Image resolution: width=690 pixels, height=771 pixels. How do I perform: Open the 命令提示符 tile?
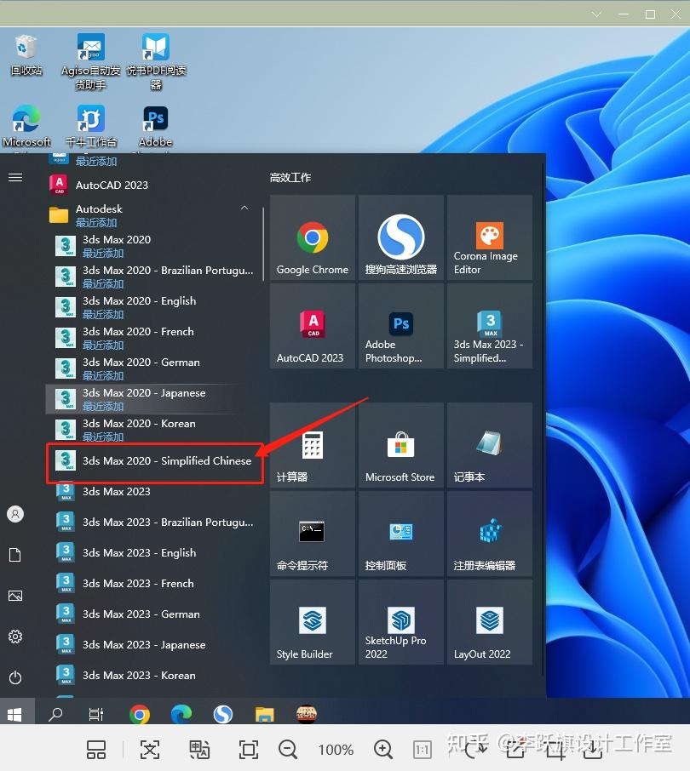(x=313, y=534)
